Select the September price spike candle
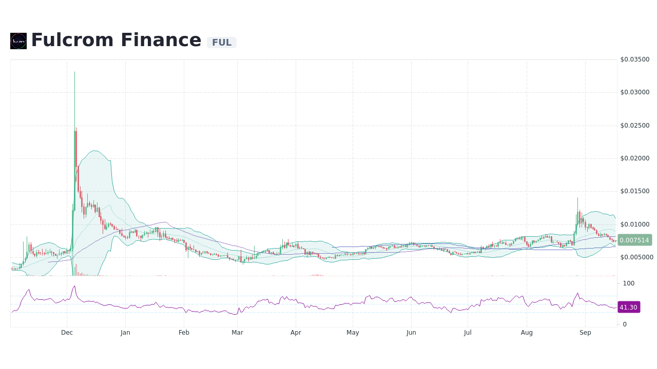This screenshot has width=657, height=369. 576,215
